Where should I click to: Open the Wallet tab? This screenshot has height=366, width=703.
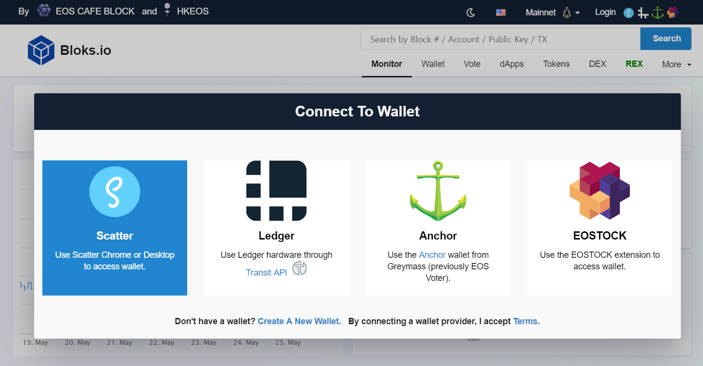tap(433, 64)
